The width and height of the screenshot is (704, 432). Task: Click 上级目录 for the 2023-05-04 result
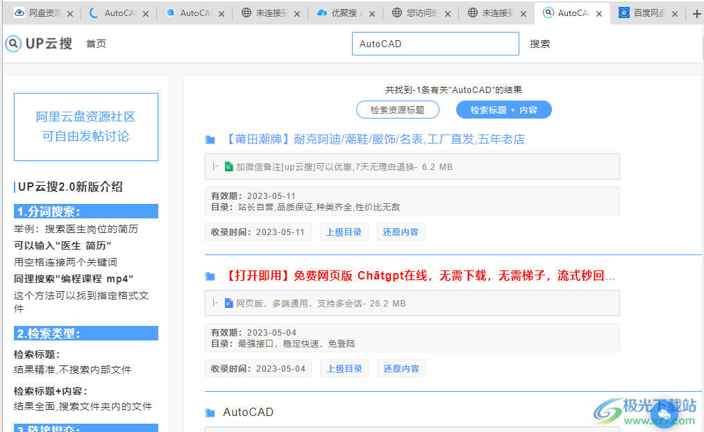(344, 368)
